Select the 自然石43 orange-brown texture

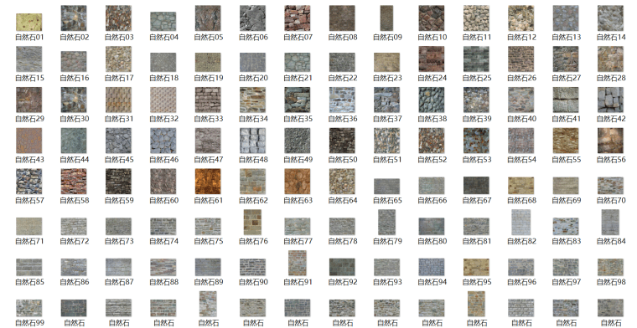28,141
